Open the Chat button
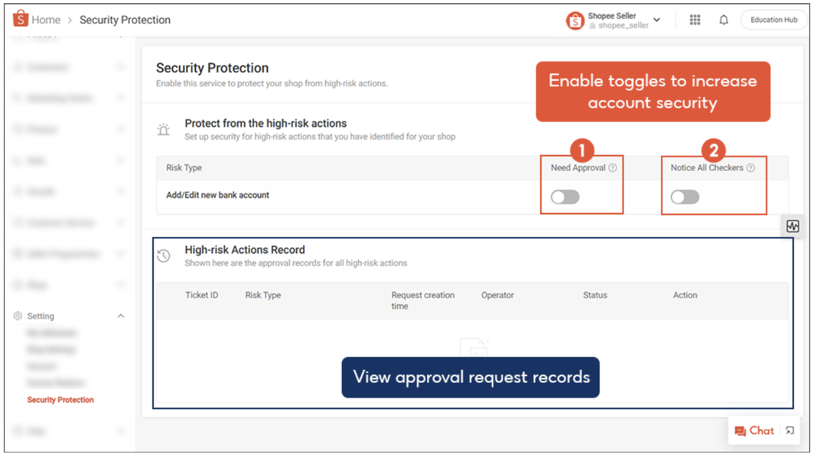The image size is (814, 457). tap(755, 431)
